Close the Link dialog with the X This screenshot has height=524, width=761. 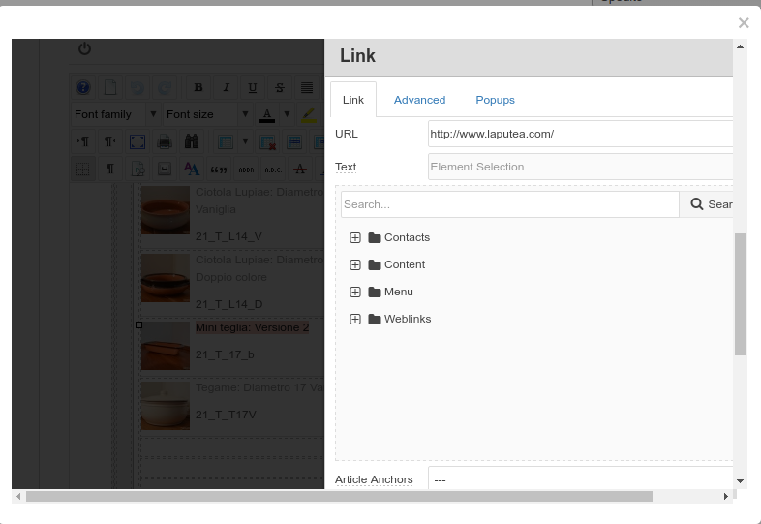coord(744,23)
